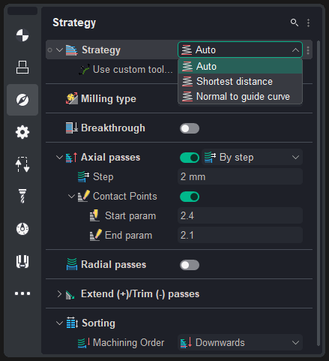This screenshot has height=361, width=329.
Task: Click the Machining Order label
Action: tap(128, 342)
